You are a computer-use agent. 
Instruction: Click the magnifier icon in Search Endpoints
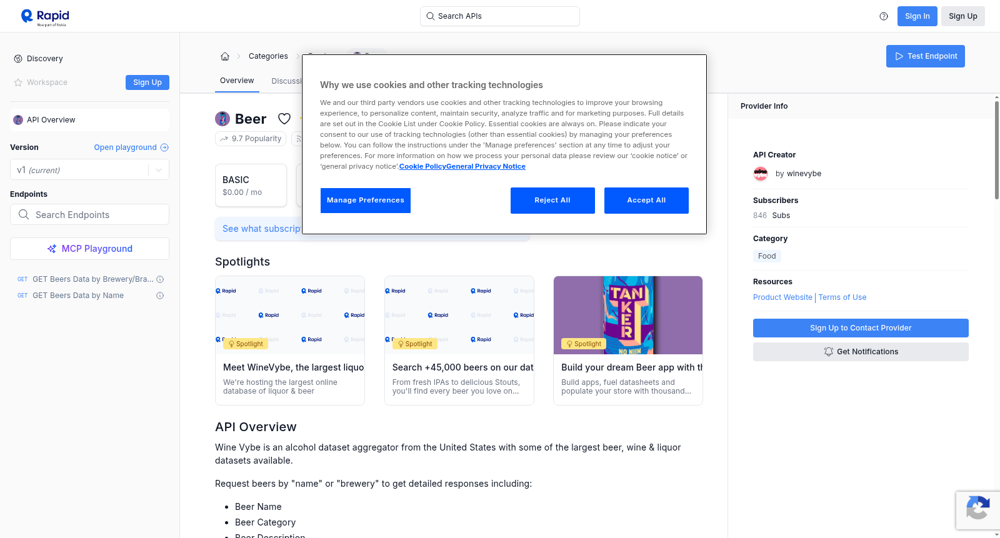pyautogui.click(x=24, y=214)
